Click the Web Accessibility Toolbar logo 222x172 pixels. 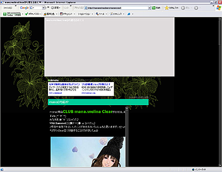(x=12, y=14)
